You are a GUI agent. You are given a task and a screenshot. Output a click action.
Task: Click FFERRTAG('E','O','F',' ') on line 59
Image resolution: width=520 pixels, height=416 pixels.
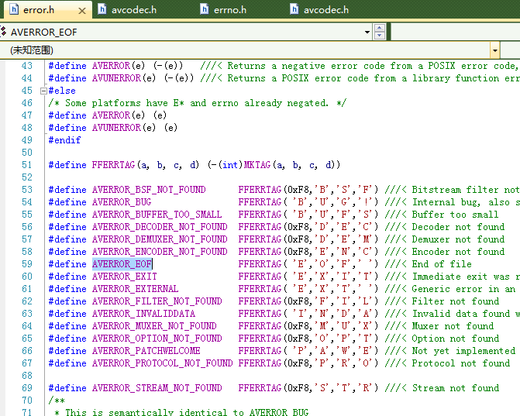pos(308,264)
